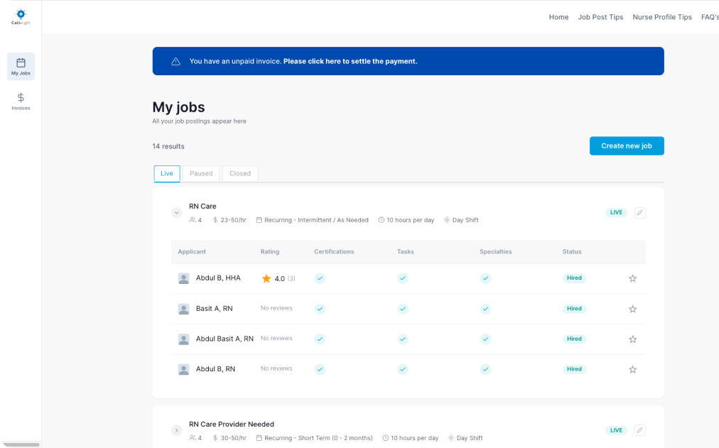
Task: Edit the RN Care Provider Needed job
Action: pos(639,430)
